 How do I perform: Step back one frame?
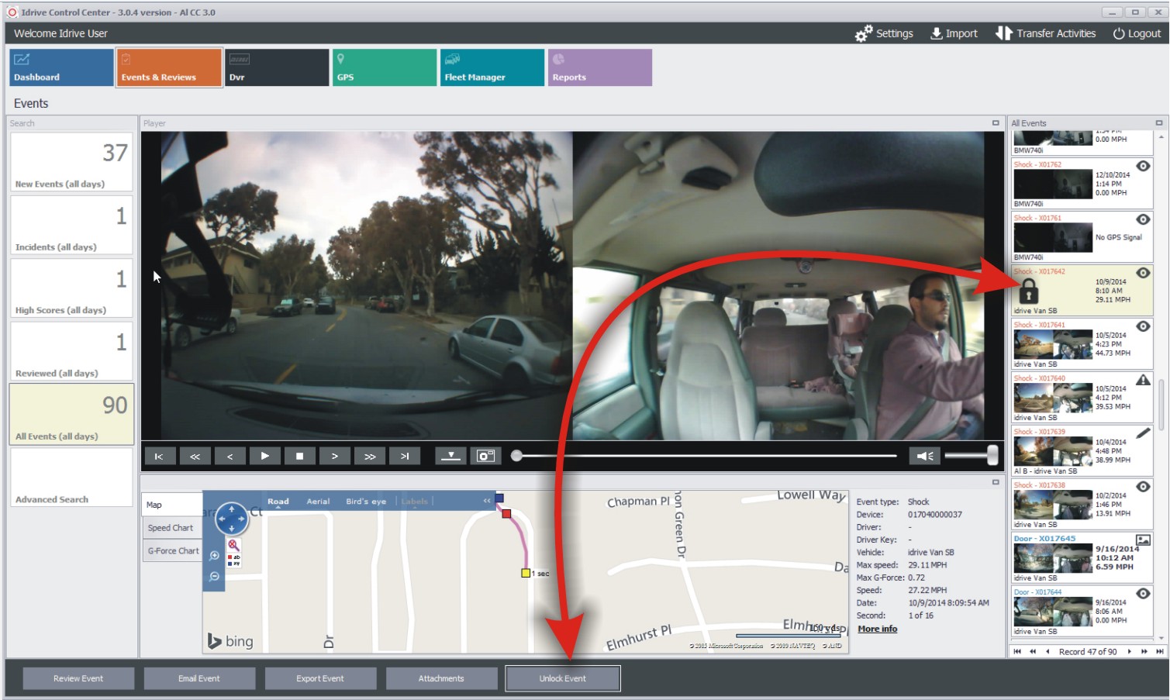pyautogui.click(x=230, y=456)
